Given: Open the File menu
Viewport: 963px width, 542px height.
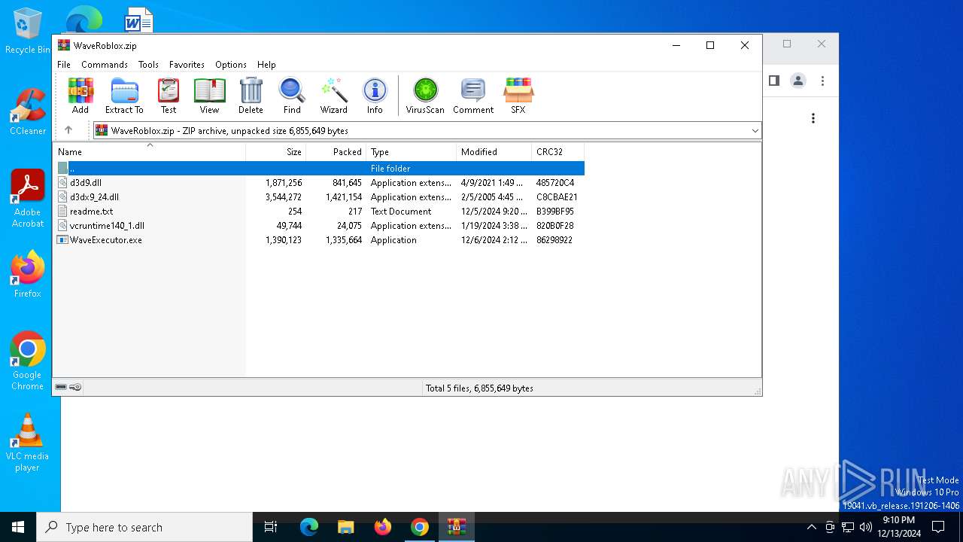Looking at the screenshot, I should (64, 65).
